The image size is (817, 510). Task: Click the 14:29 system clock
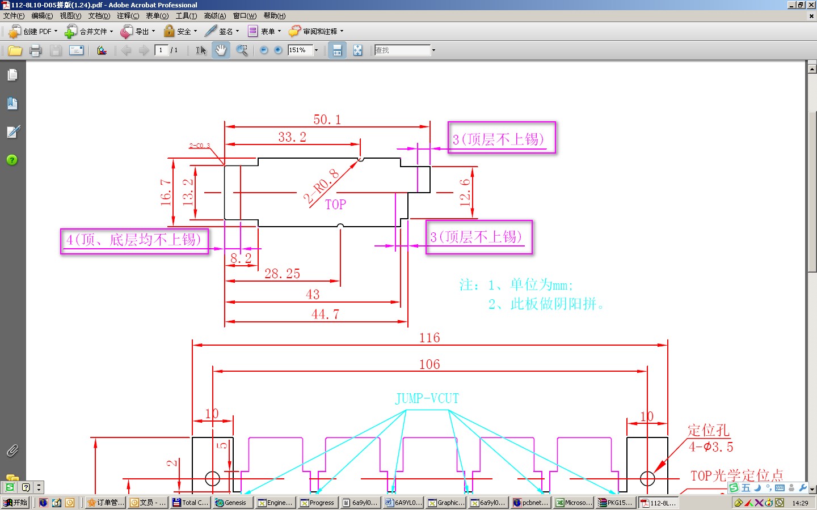(800, 503)
